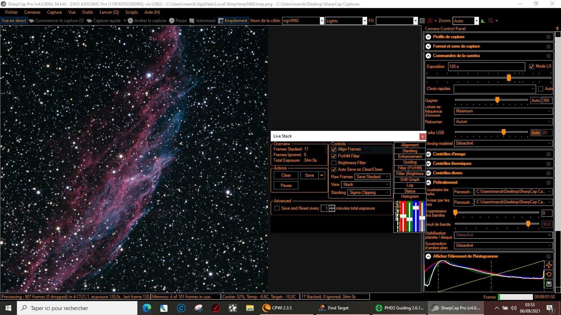Image resolution: width=561 pixels, height=315 pixels.
Task: Open the Stacking method dropdown showing Sigma Clipping
Action: [368, 192]
